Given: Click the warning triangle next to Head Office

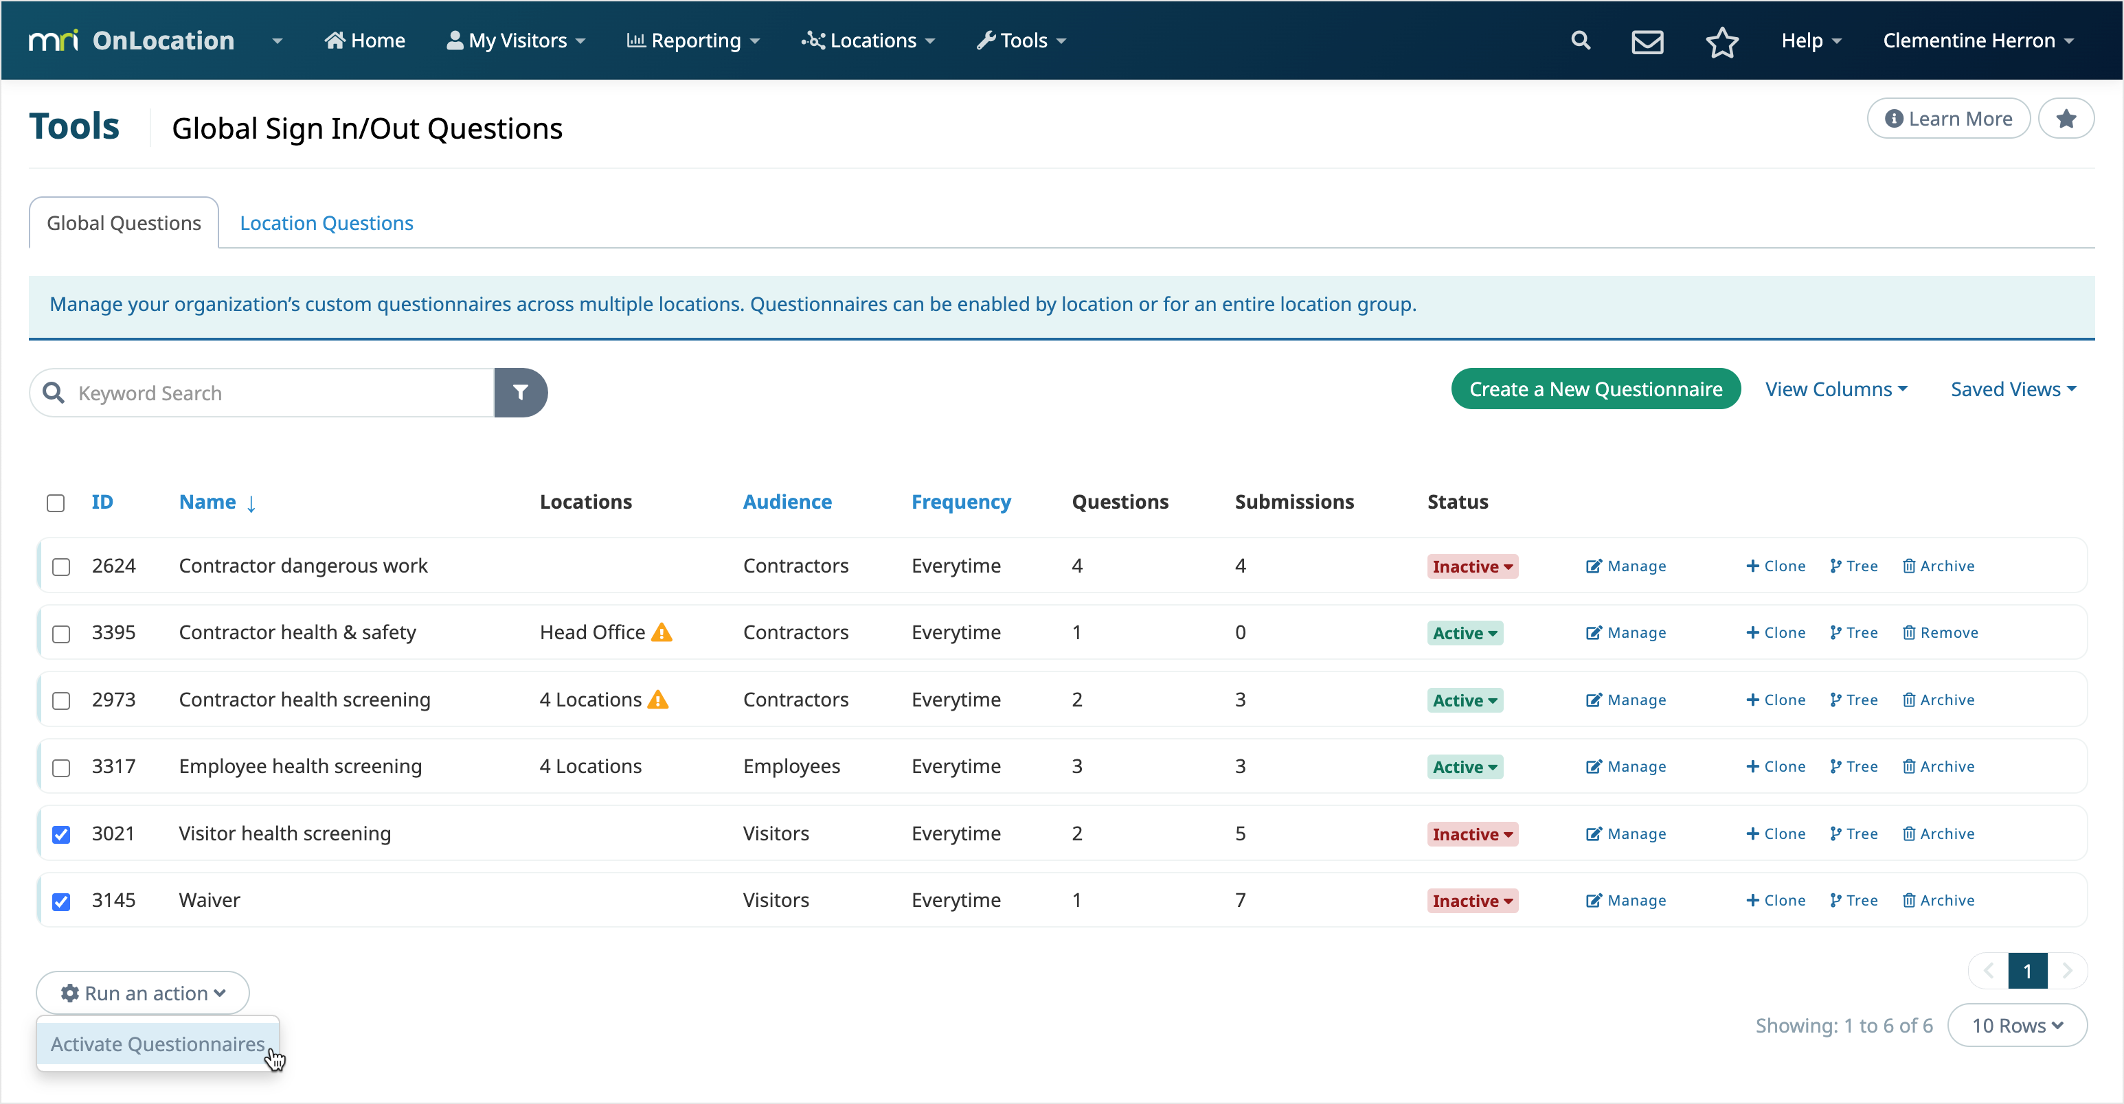Looking at the screenshot, I should 662,632.
